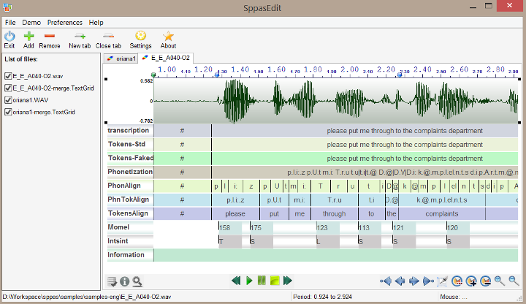This screenshot has width=526, height=304.
Task: Select the PhnTokAlign tier label
Action: tap(130, 199)
